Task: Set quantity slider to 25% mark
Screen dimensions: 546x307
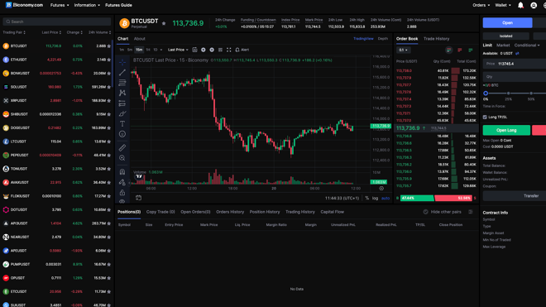Action: click(509, 94)
